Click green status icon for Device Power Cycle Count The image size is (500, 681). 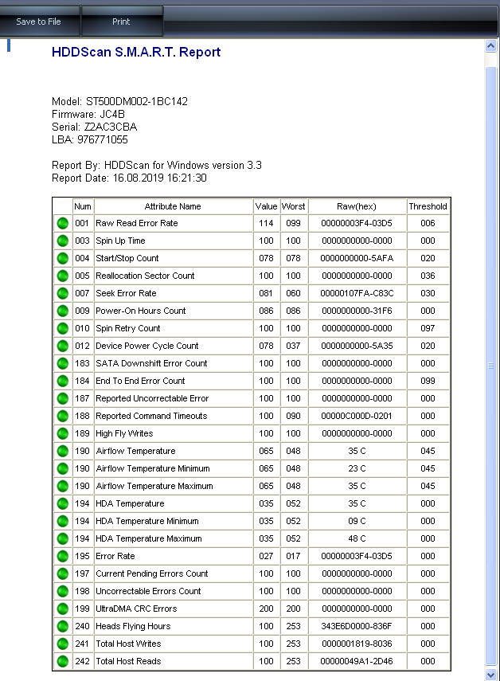coord(62,346)
